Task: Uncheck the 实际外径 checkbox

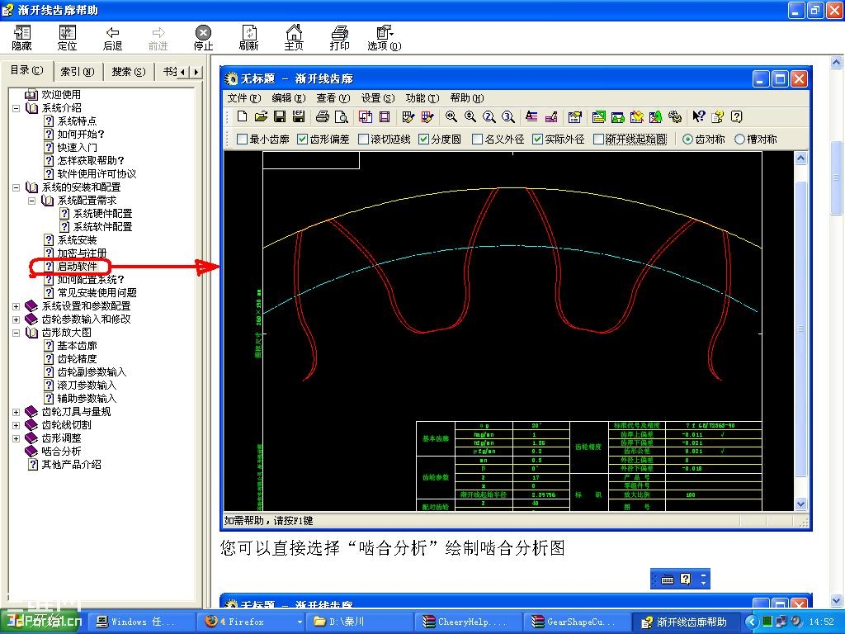Action: tap(537, 139)
